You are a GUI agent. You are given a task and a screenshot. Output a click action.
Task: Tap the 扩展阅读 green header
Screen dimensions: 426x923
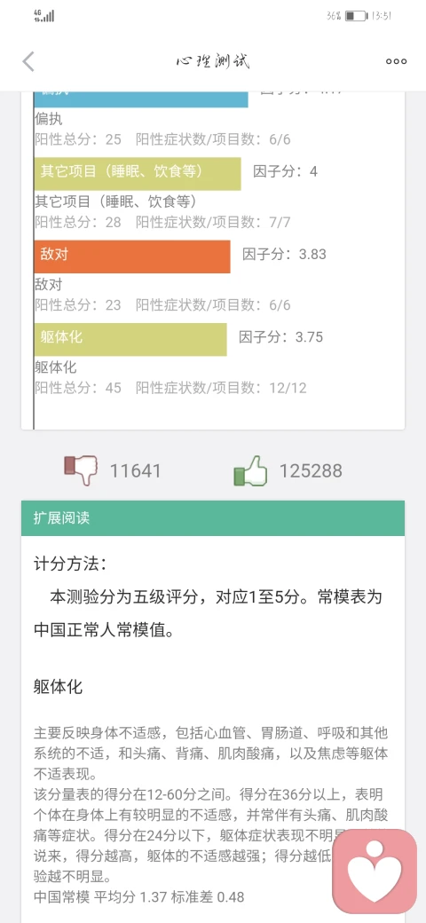click(x=213, y=518)
